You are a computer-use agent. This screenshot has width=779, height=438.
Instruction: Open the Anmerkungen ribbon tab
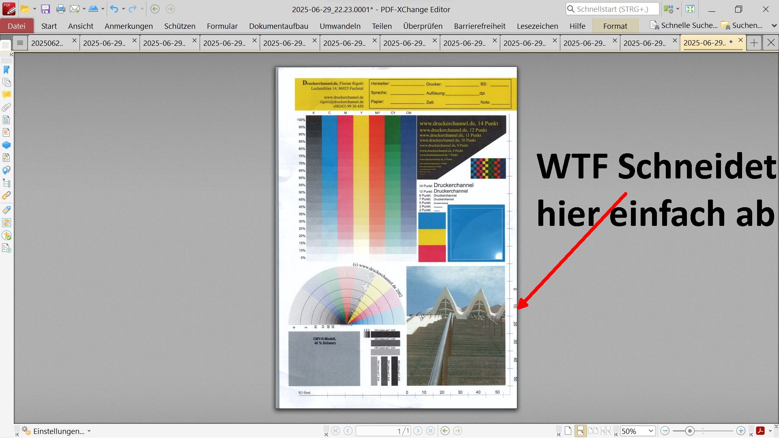pyautogui.click(x=129, y=26)
